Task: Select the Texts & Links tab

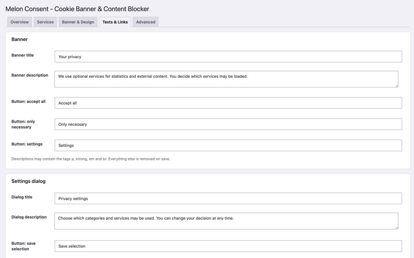Action: click(115, 22)
